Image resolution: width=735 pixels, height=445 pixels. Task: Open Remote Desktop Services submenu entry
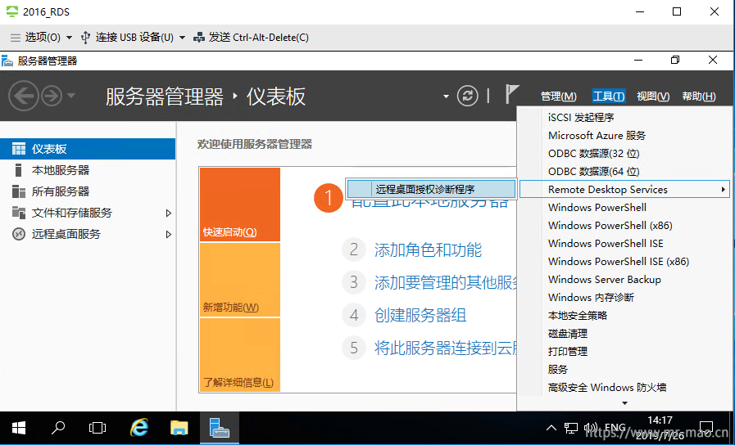(624, 190)
